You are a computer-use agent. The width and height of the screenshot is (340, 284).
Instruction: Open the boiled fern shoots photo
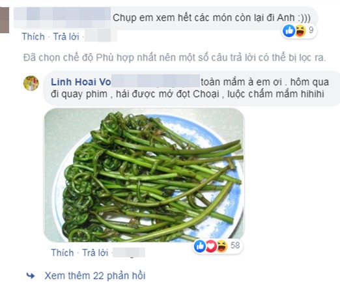click(x=144, y=175)
